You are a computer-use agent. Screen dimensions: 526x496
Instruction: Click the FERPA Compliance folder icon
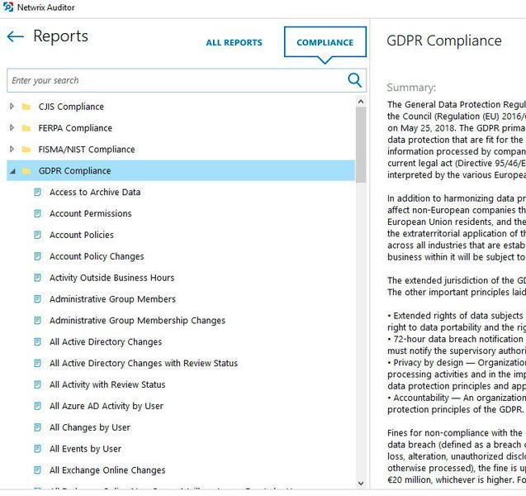tap(26, 128)
